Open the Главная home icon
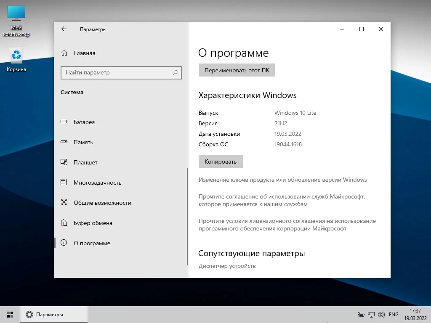This screenshot has height=323, width=431. click(64, 53)
